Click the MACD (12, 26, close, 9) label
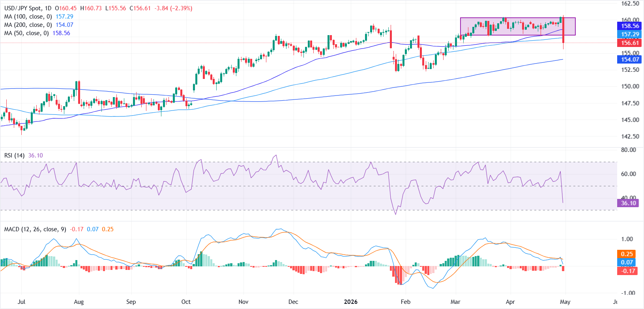 pyautogui.click(x=35, y=229)
